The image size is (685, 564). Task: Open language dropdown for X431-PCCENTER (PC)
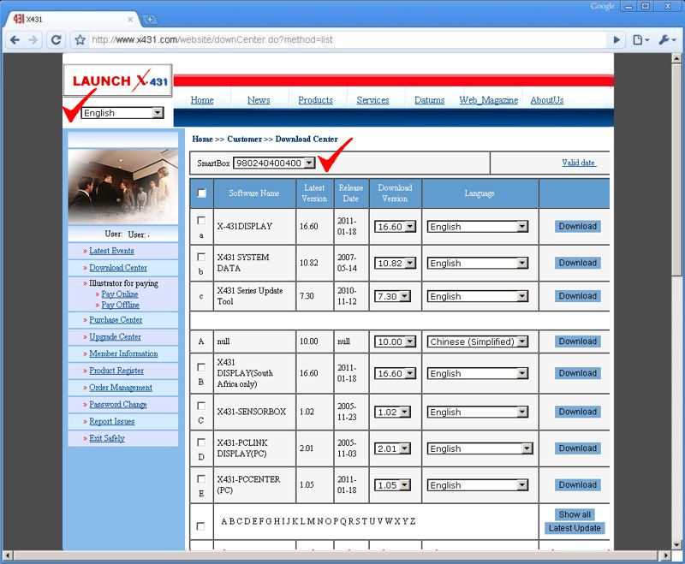pyautogui.click(x=478, y=485)
